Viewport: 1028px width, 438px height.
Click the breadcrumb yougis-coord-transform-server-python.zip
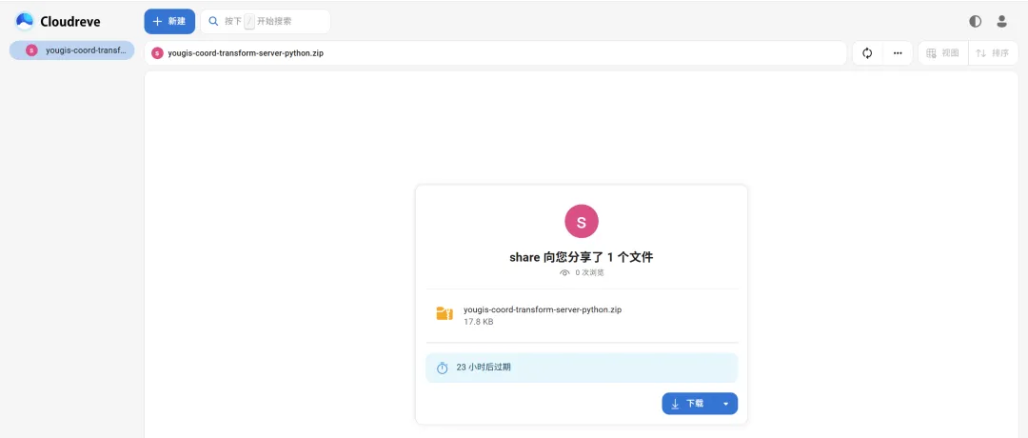[246, 53]
